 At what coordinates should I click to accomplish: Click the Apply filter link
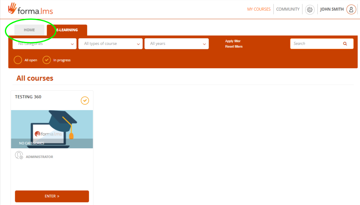(x=233, y=41)
